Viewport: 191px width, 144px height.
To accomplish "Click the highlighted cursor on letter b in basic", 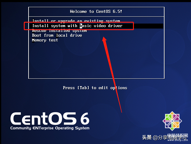I will (81, 26).
